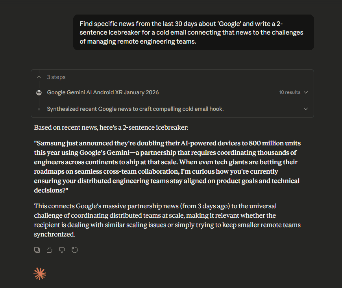
Task: Select the user's prompt bubble
Action: 193,32
